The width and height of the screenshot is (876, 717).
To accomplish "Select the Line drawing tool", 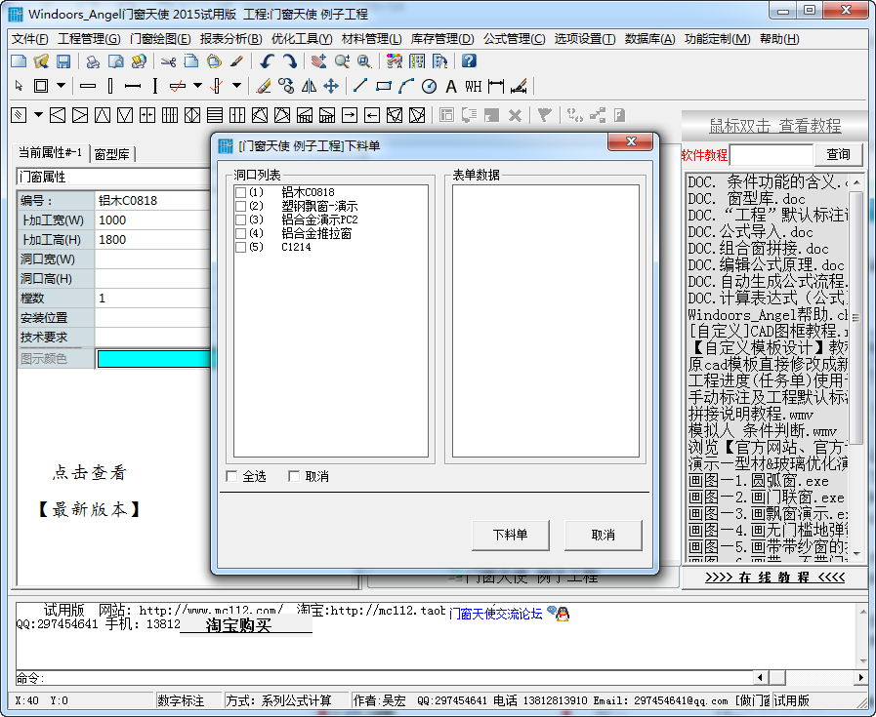I will 360,86.
